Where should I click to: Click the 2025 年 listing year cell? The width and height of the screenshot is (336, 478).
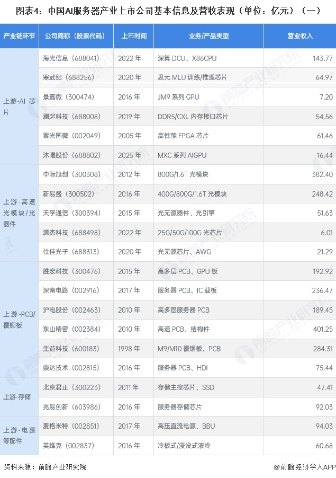tap(134, 155)
